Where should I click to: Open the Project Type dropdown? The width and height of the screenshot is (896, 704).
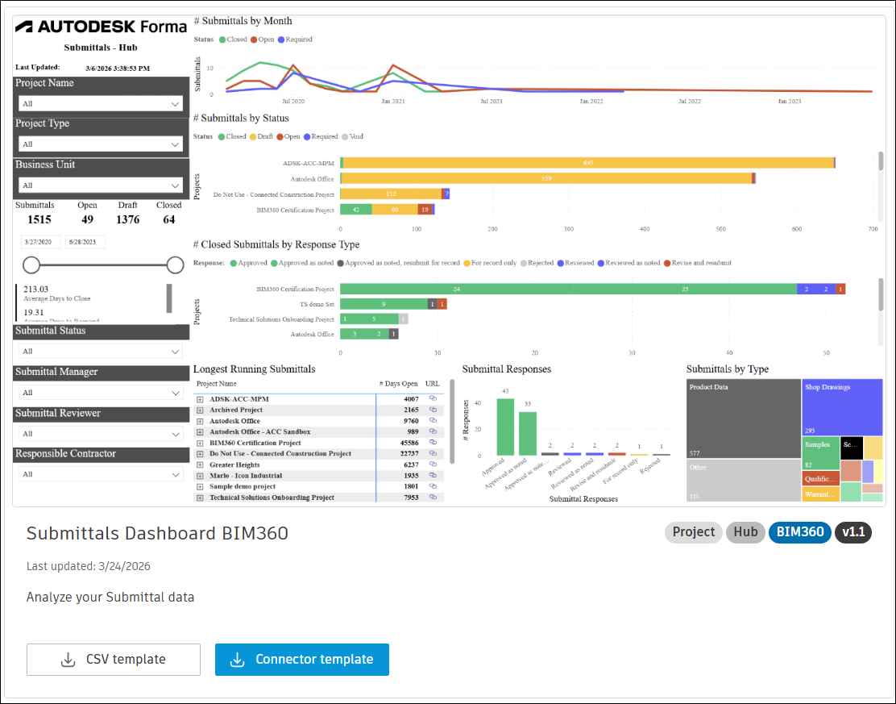click(101, 144)
